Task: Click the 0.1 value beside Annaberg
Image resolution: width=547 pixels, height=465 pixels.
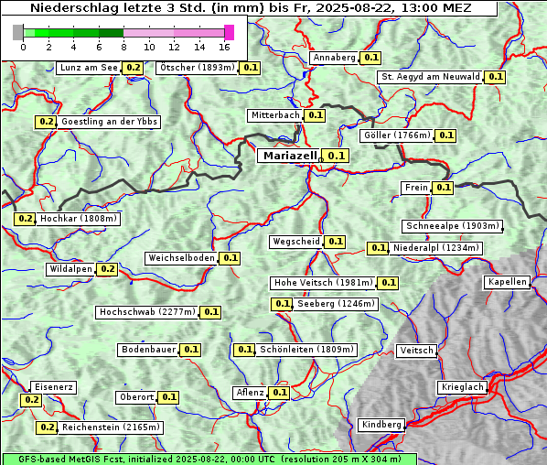Action: pyautogui.click(x=370, y=58)
